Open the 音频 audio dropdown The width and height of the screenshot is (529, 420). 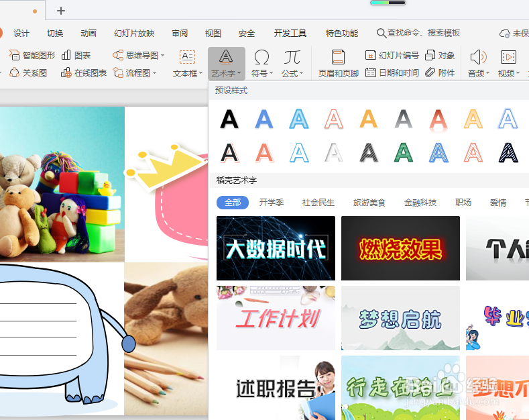(x=479, y=64)
